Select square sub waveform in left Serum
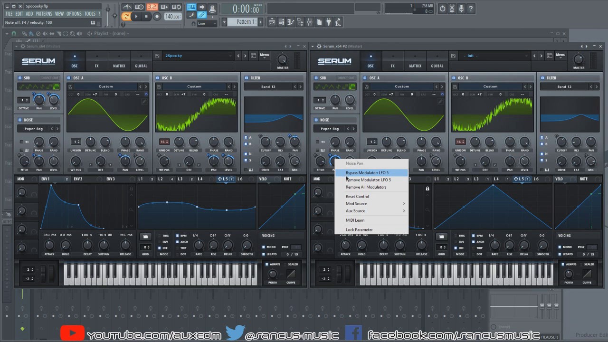The height and width of the screenshot is (342, 608). click(x=56, y=86)
